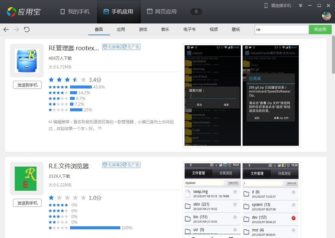Send R.E.文件浏览器 to phone
Viewport: 335px width, 238px height.
pos(27,203)
